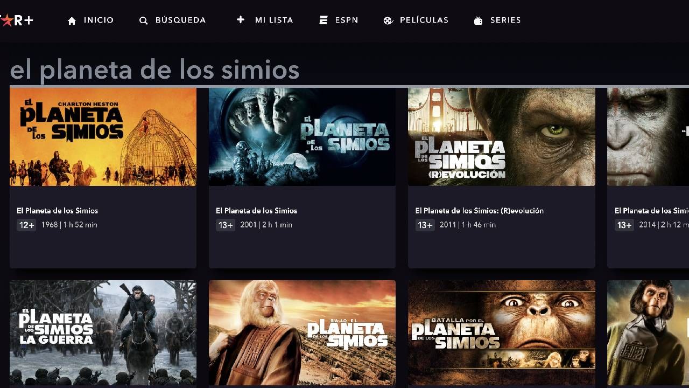689x388 pixels.
Task: Click the search field with 'el planeta de los simios'
Action: click(349, 71)
